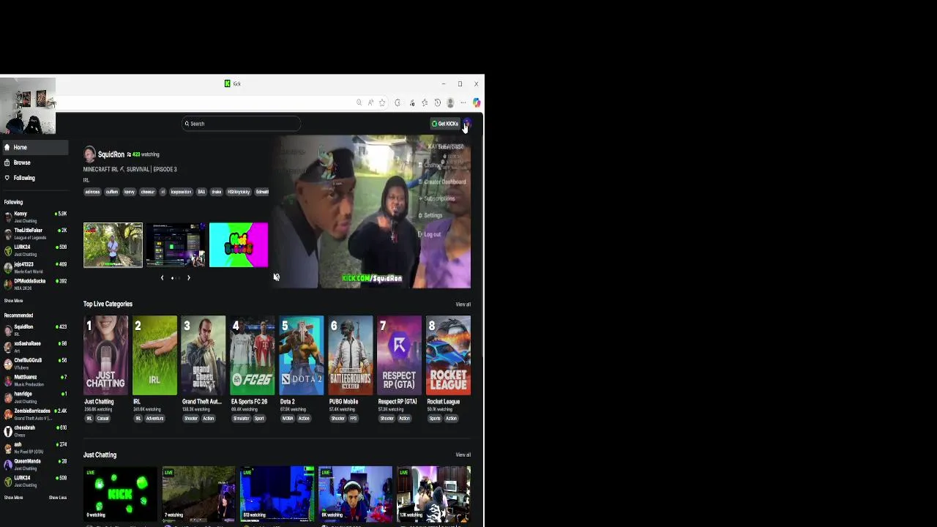This screenshot has width=937, height=527.
Task: Open Konvy in Following list
Action: [x=34, y=217]
